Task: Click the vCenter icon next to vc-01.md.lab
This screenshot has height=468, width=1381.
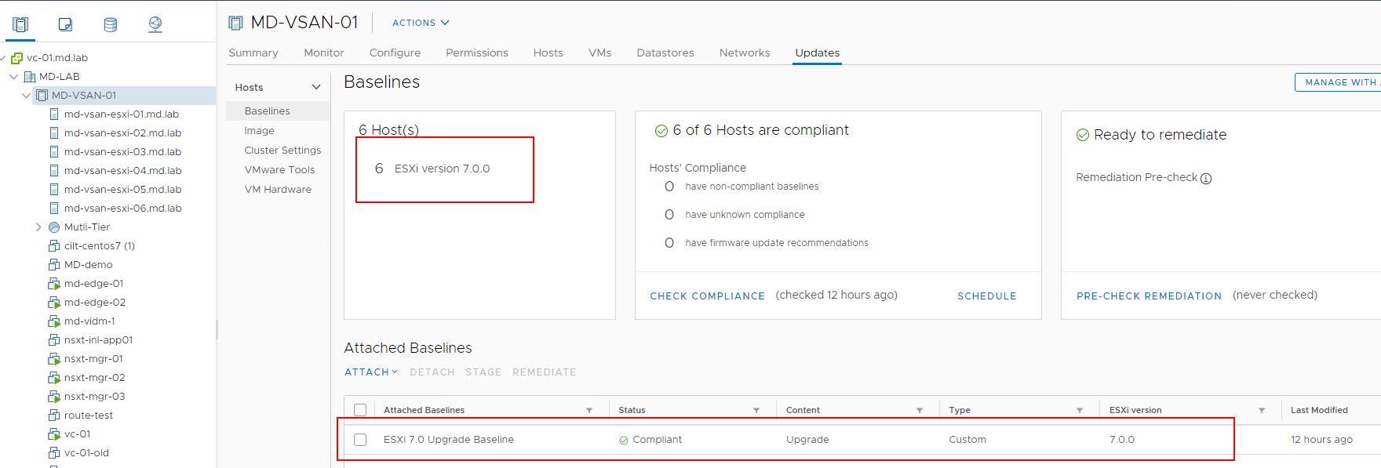Action: [x=17, y=58]
